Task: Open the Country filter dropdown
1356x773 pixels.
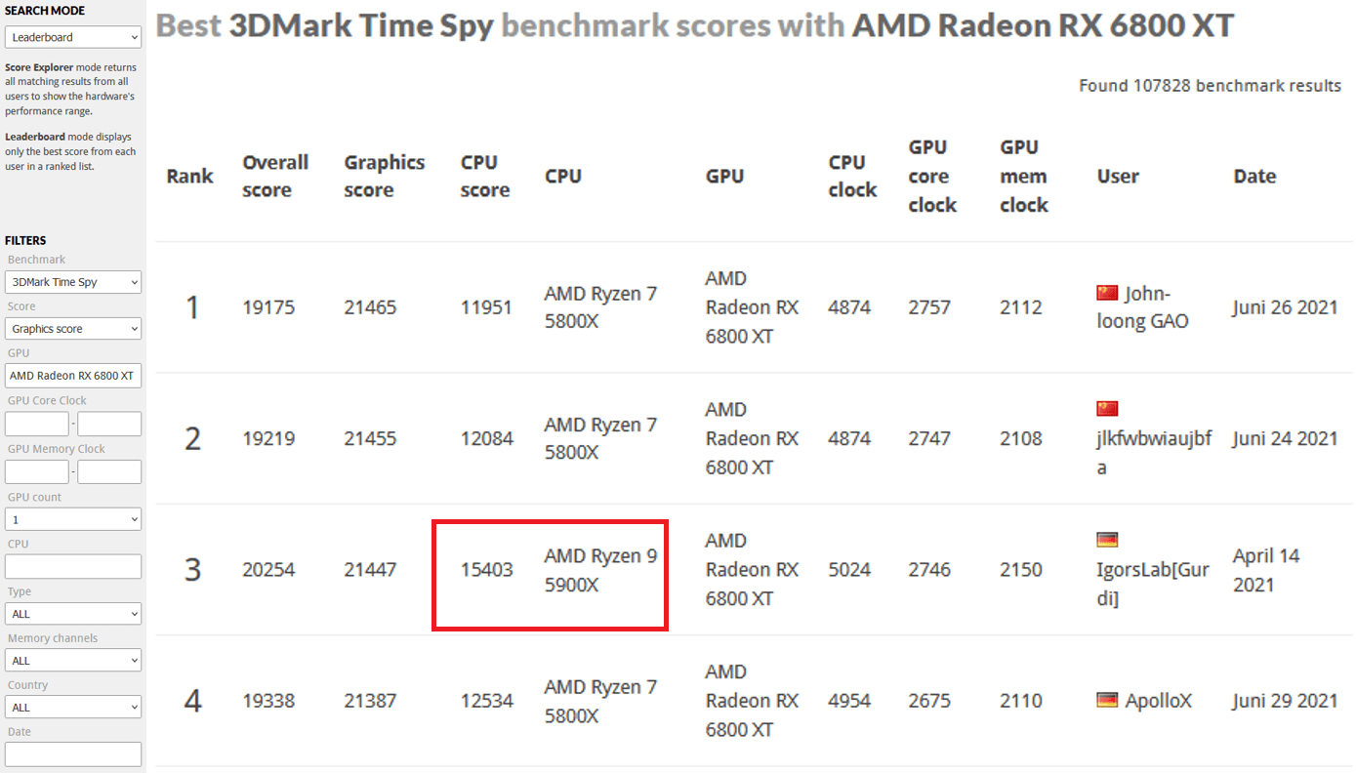Action: (73, 708)
